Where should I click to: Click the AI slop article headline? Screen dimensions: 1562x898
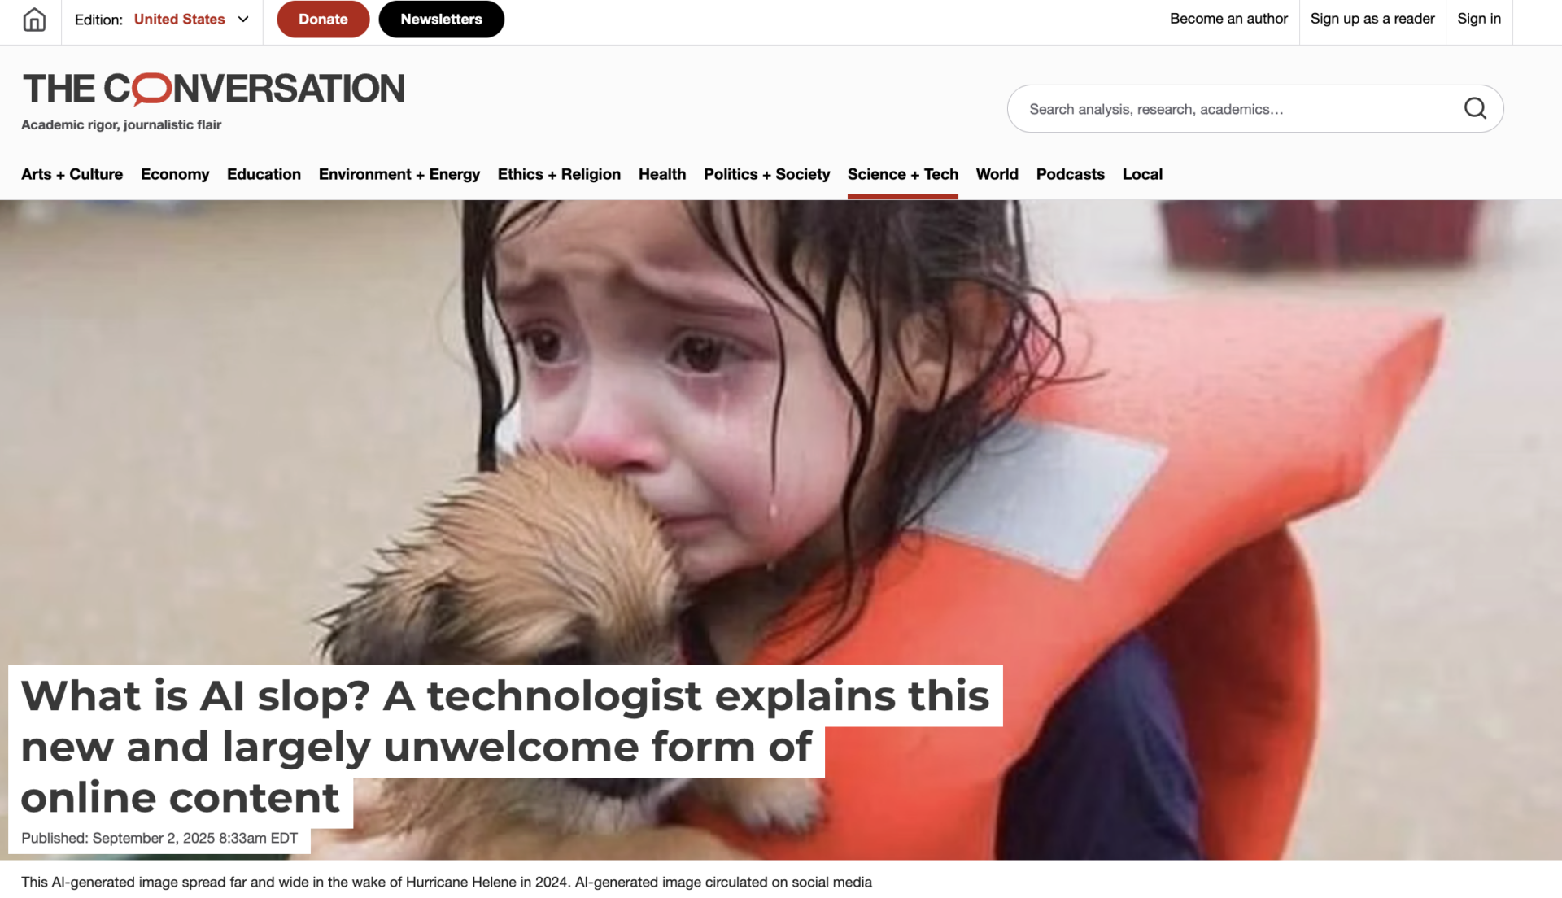tap(504, 746)
